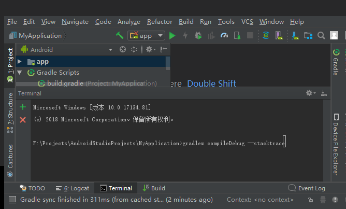Click the Hector inspector icon in status bar
Screen dimensions: 346x209
[323, 200]
